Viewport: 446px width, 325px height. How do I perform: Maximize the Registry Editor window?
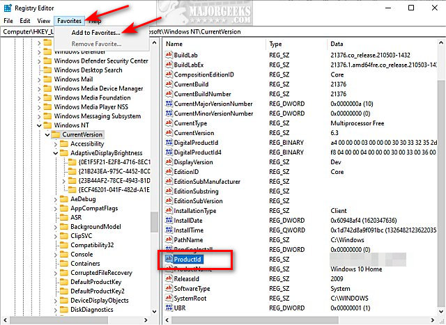411,8
